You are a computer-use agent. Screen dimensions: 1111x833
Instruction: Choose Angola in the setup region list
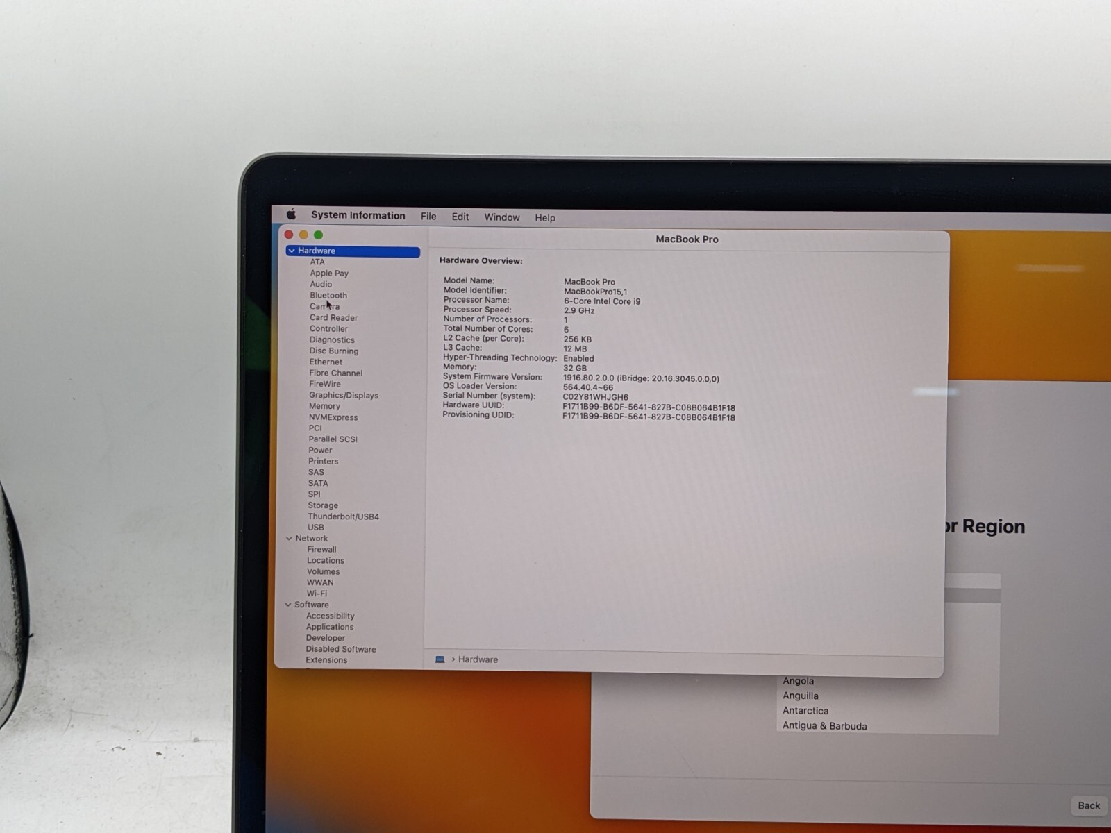pos(798,681)
